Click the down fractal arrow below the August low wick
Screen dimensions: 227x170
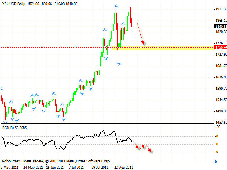click(119, 64)
